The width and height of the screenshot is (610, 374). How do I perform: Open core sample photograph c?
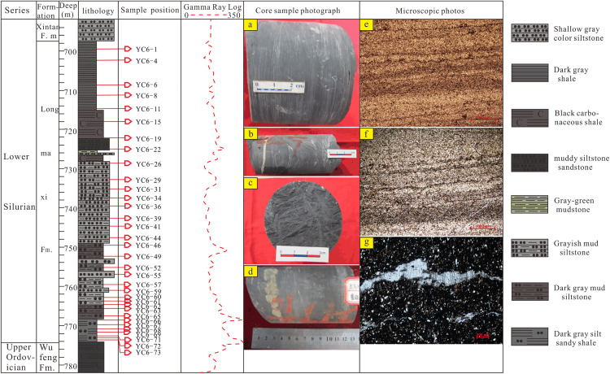click(x=301, y=220)
